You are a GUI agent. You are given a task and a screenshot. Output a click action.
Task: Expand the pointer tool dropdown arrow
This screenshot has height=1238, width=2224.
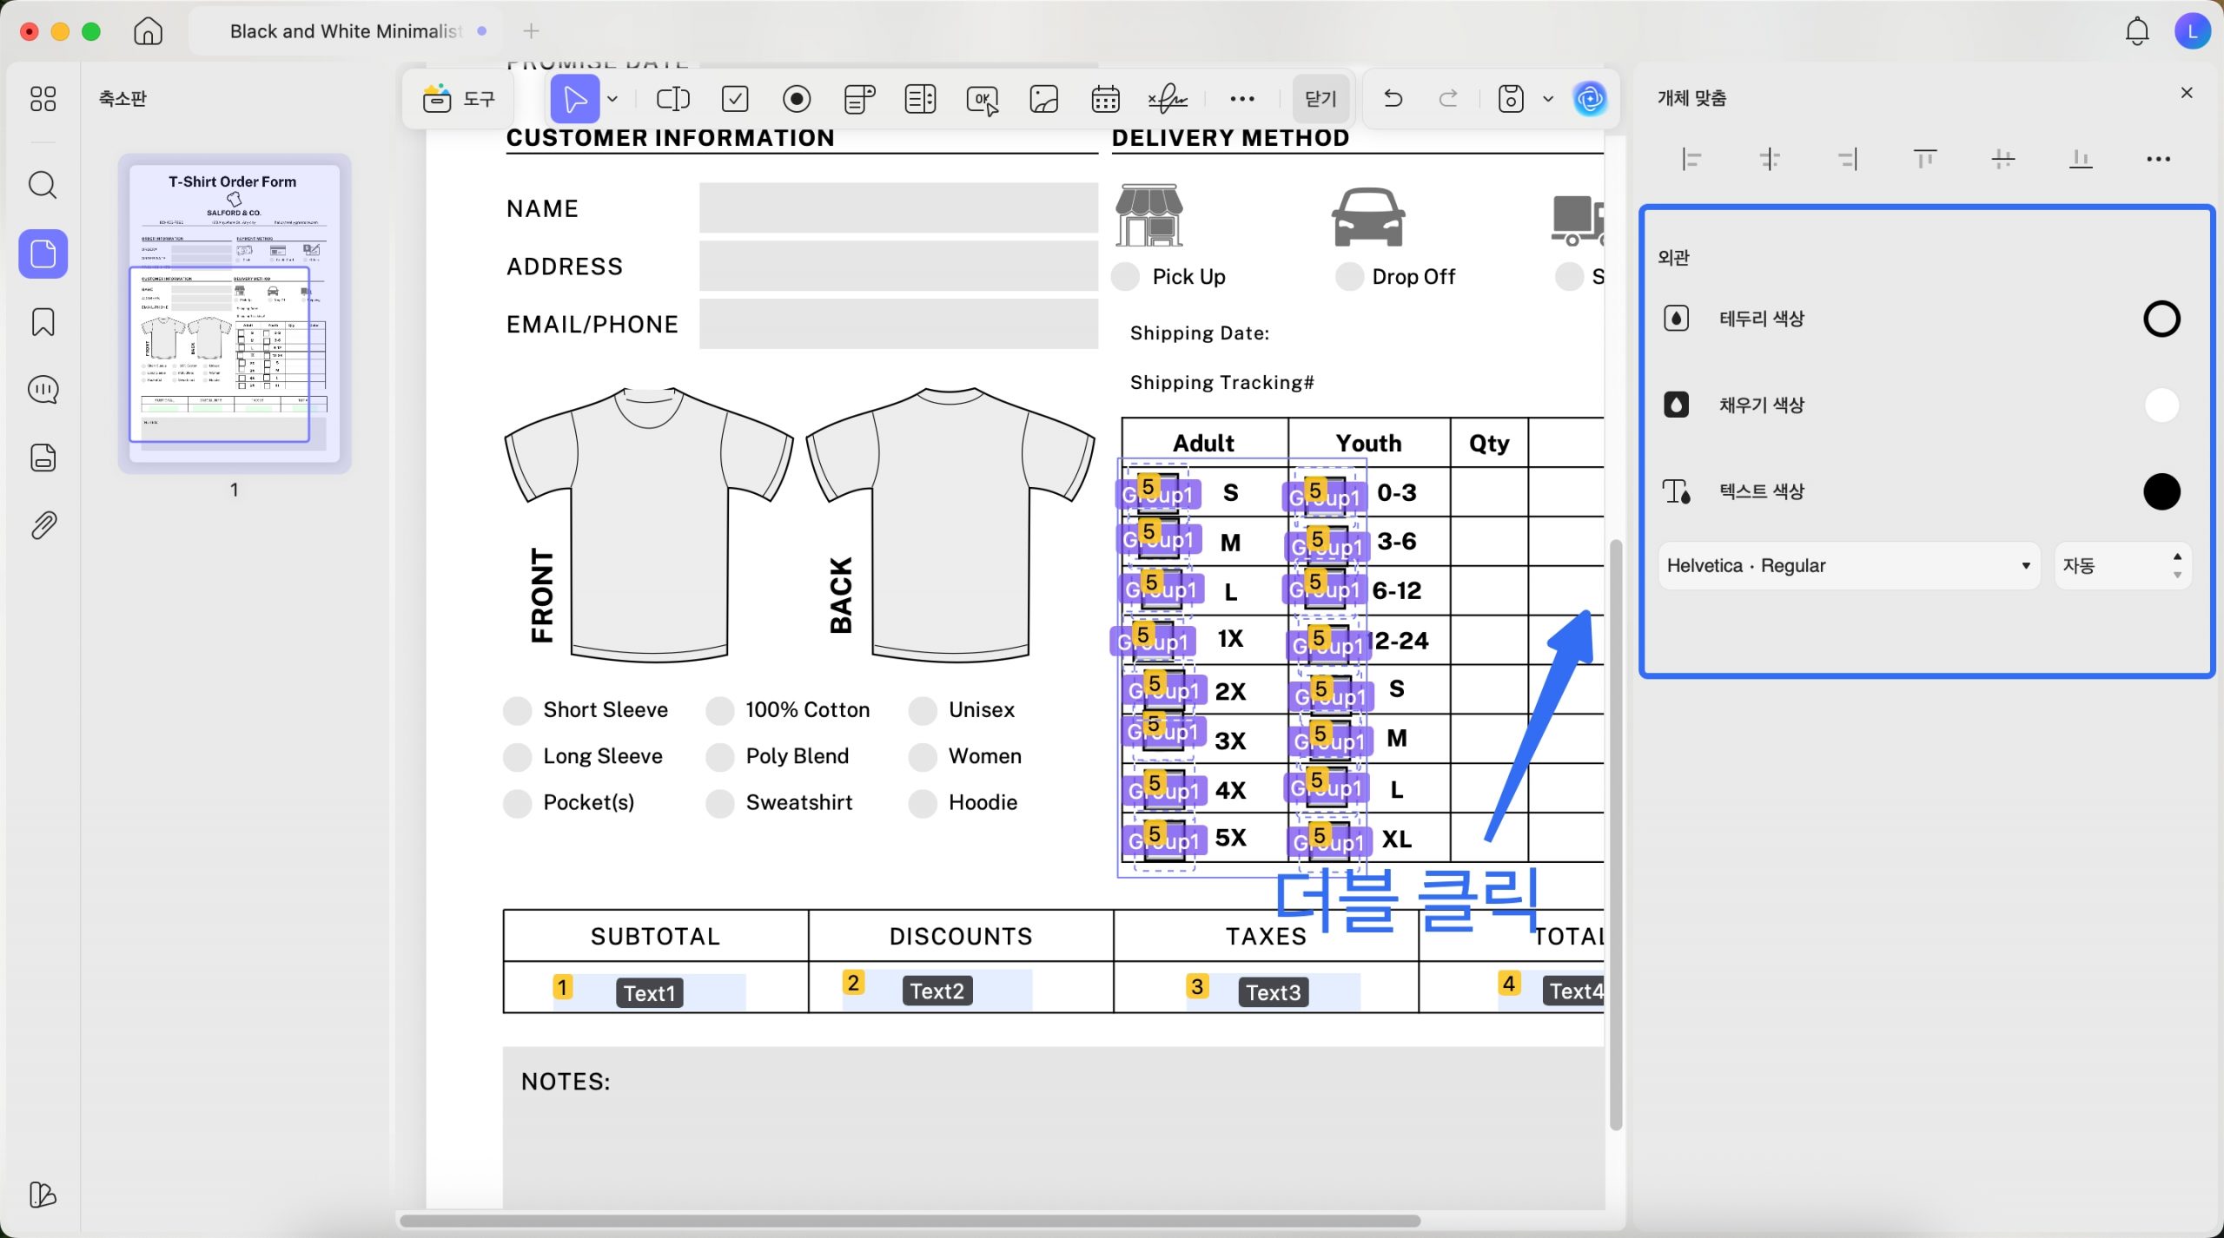[612, 99]
